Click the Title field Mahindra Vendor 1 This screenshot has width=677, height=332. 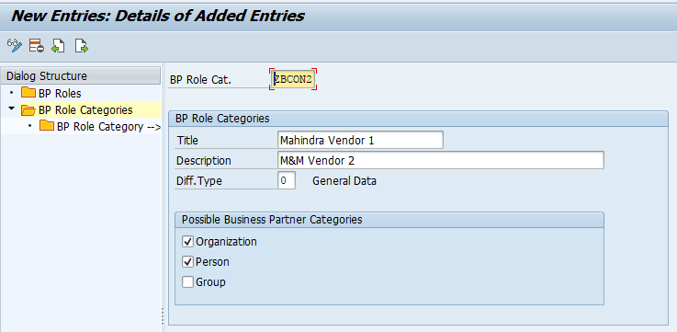(360, 140)
